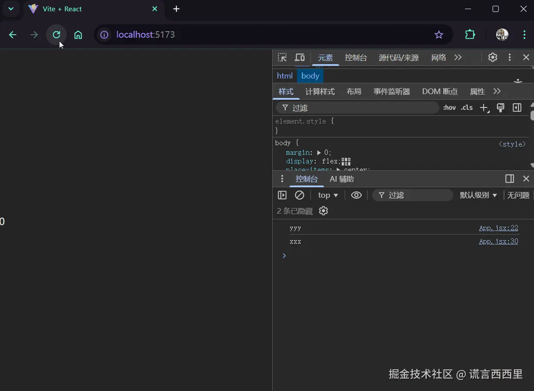Select the inspect element tool
The width and height of the screenshot is (534, 391).
coord(282,57)
